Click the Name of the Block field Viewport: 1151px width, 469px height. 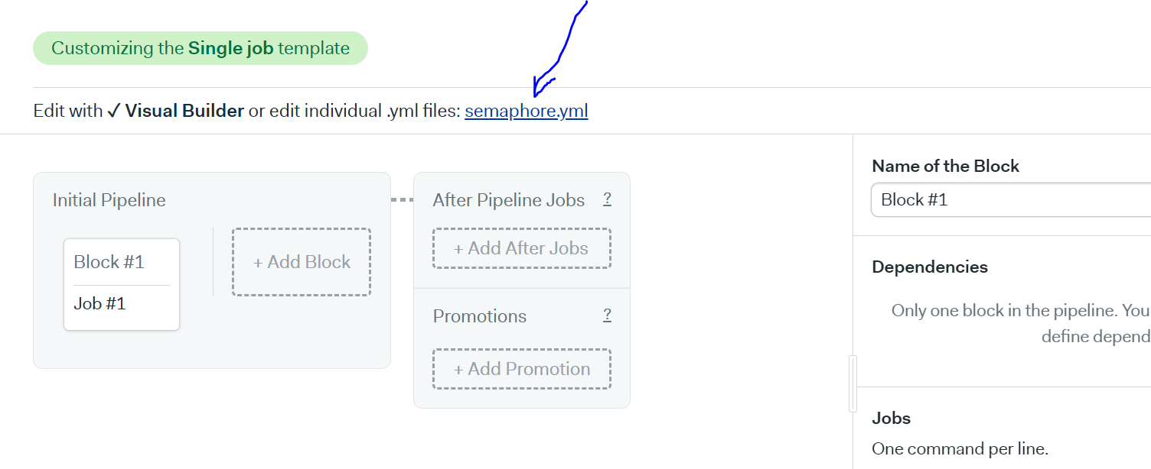[x=1011, y=199]
